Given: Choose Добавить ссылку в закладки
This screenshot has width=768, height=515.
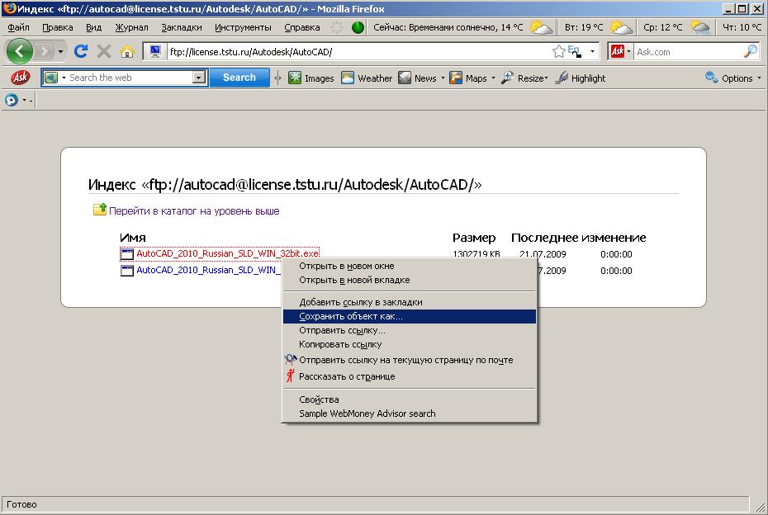Looking at the screenshot, I should [x=410, y=302].
